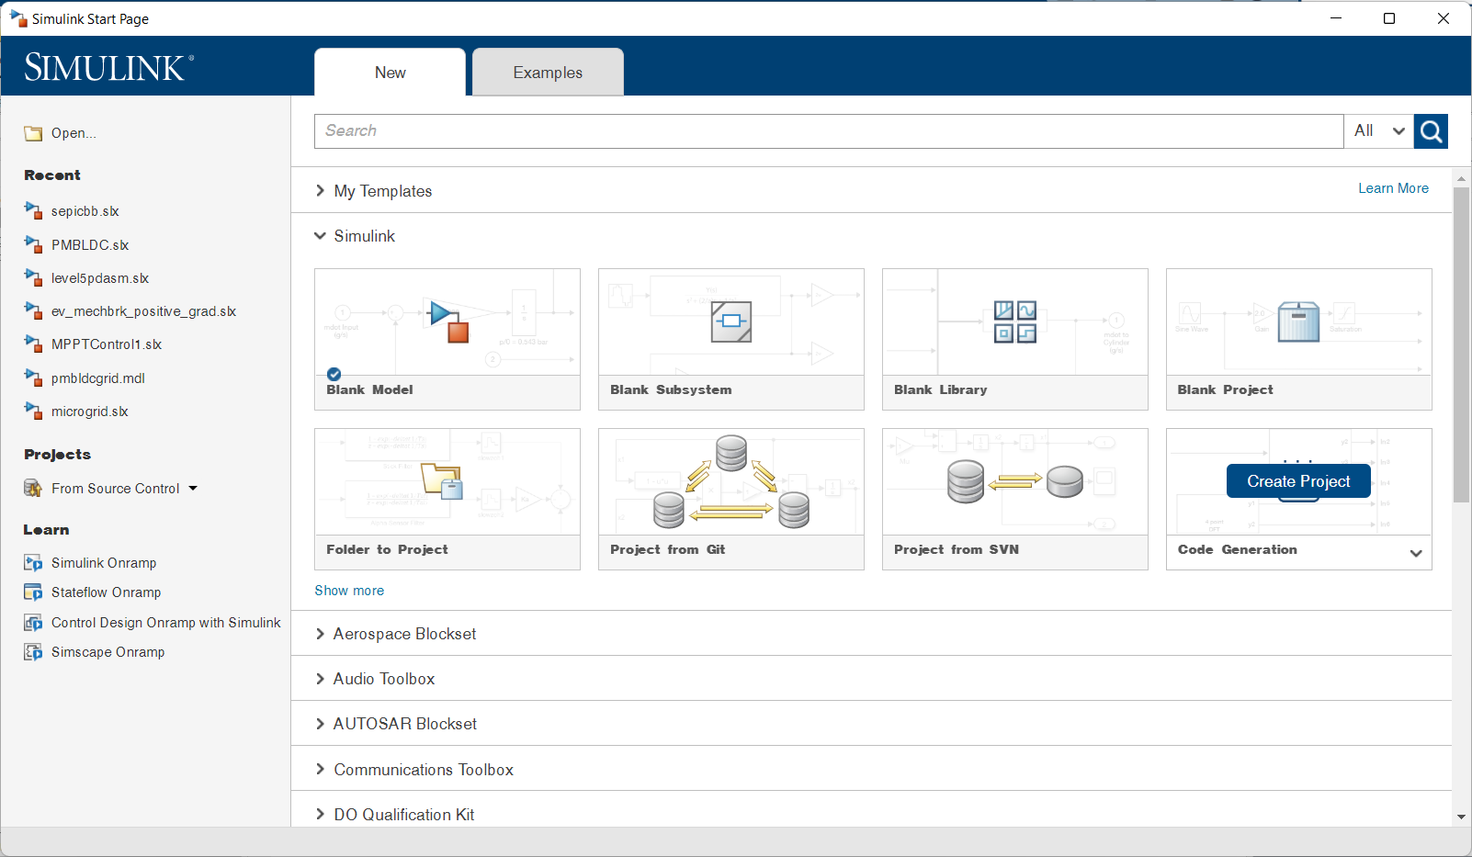Click the Create Project button
The image size is (1472, 857).
pos(1298,481)
